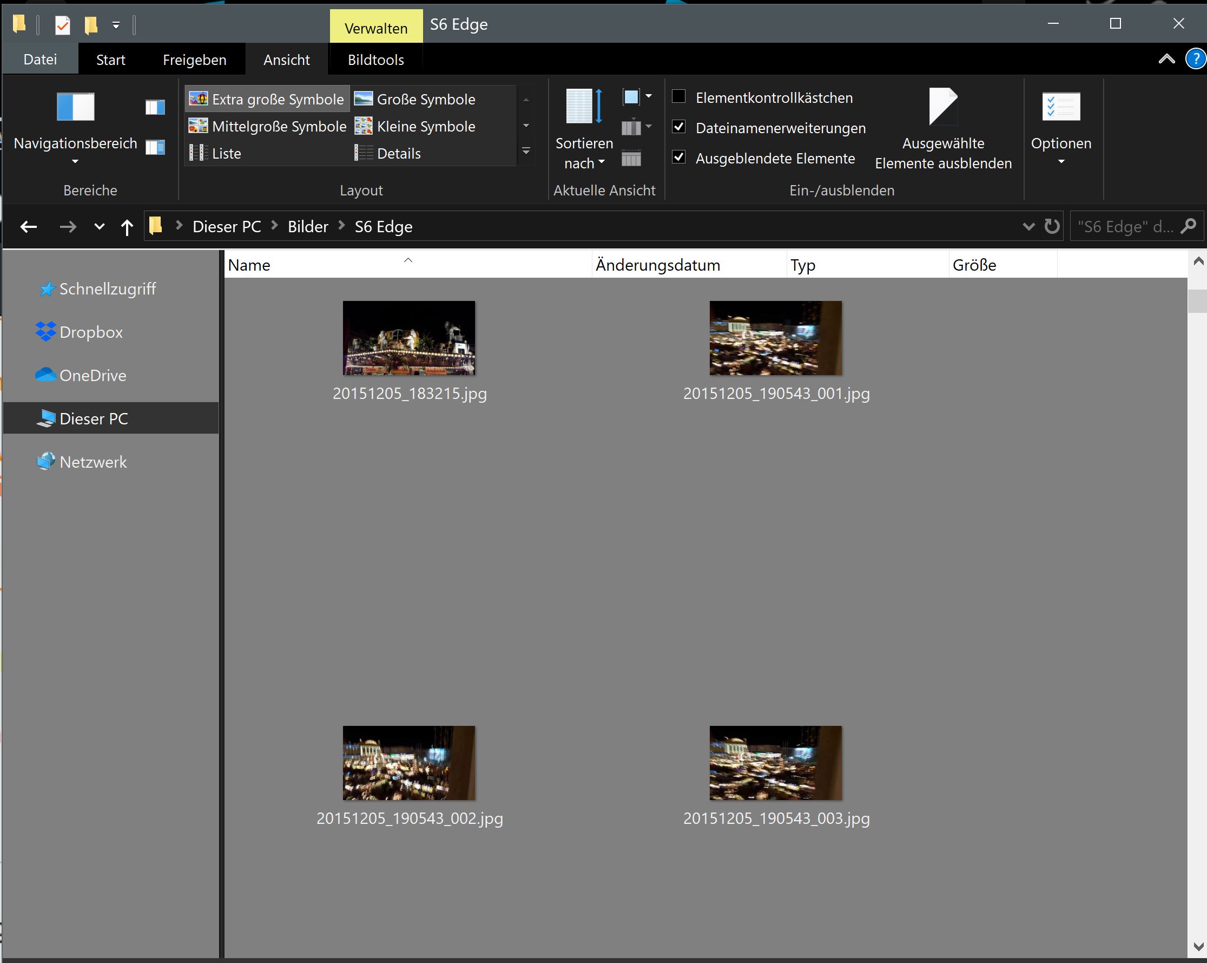Expand the layout gallery more arrow
The width and height of the screenshot is (1207, 963).
coord(526,151)
